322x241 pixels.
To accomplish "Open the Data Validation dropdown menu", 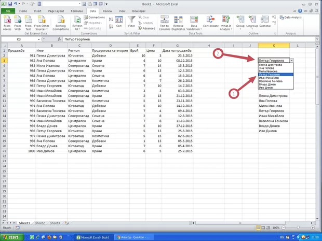I will coord(194,26).
